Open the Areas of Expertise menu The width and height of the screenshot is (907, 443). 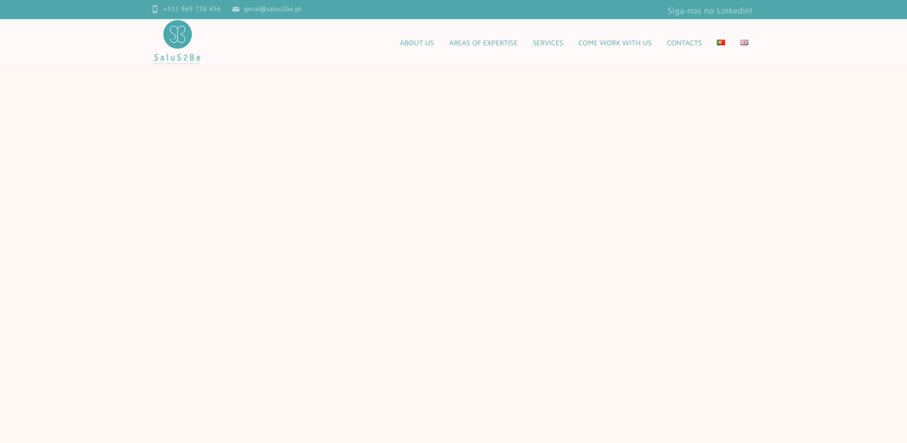(x=483, y=43)
